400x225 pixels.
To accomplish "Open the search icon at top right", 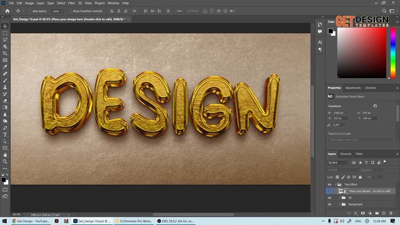I will coord(384,11).
